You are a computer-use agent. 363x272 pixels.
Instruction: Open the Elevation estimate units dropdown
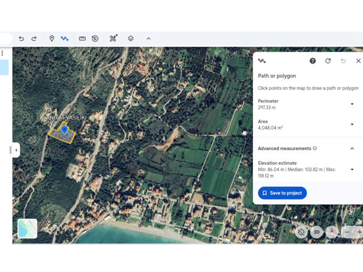pyautogui.click(x=352, y=169)
